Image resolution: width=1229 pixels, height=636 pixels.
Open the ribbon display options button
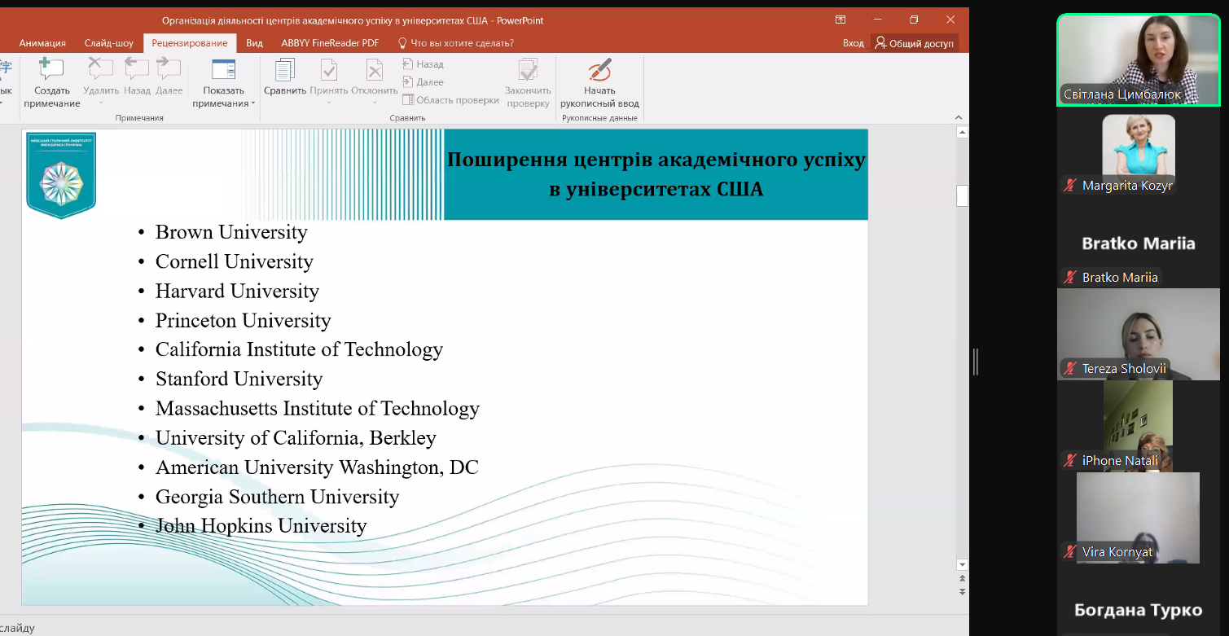841,20
